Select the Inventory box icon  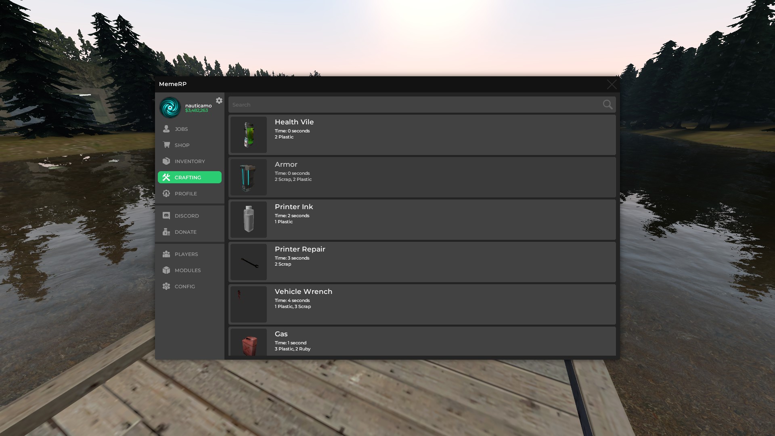(166, 161)
